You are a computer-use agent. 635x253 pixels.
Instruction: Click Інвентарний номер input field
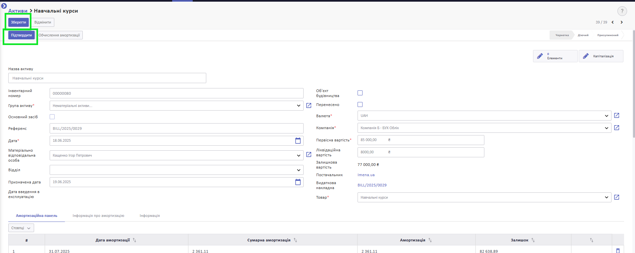point(176,93)
